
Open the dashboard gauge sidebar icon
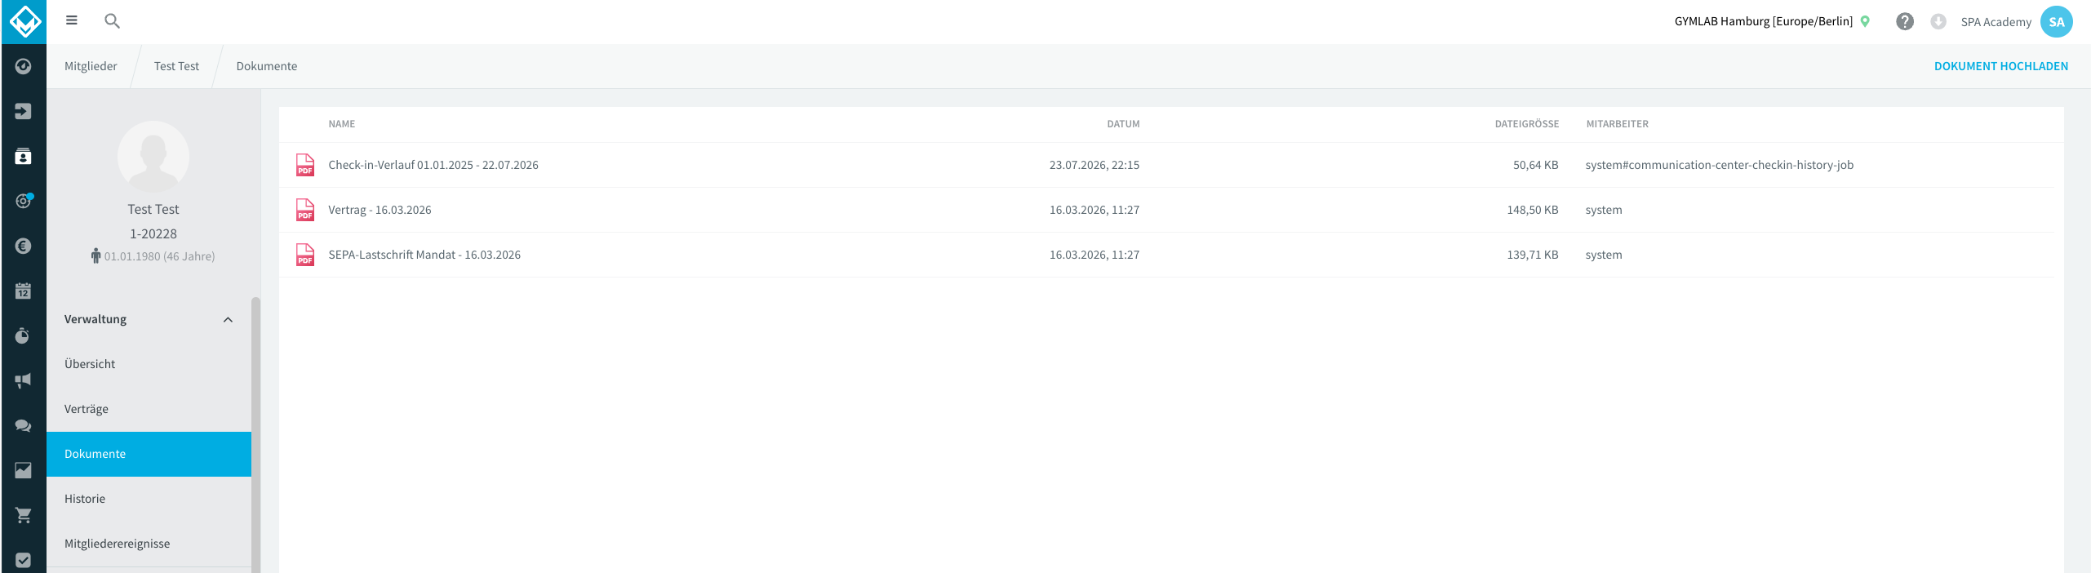23,66
